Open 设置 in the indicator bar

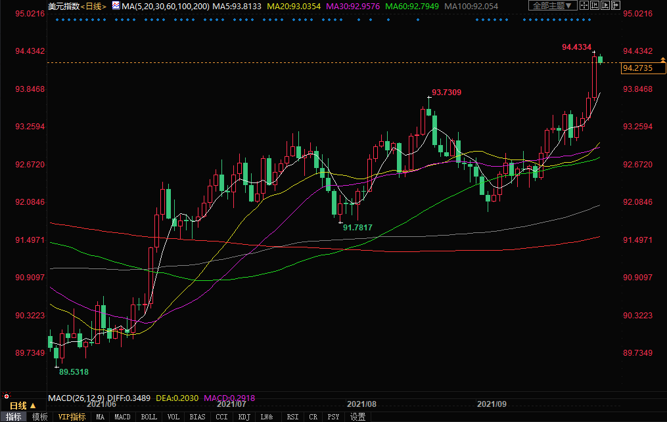pos(357,417)
